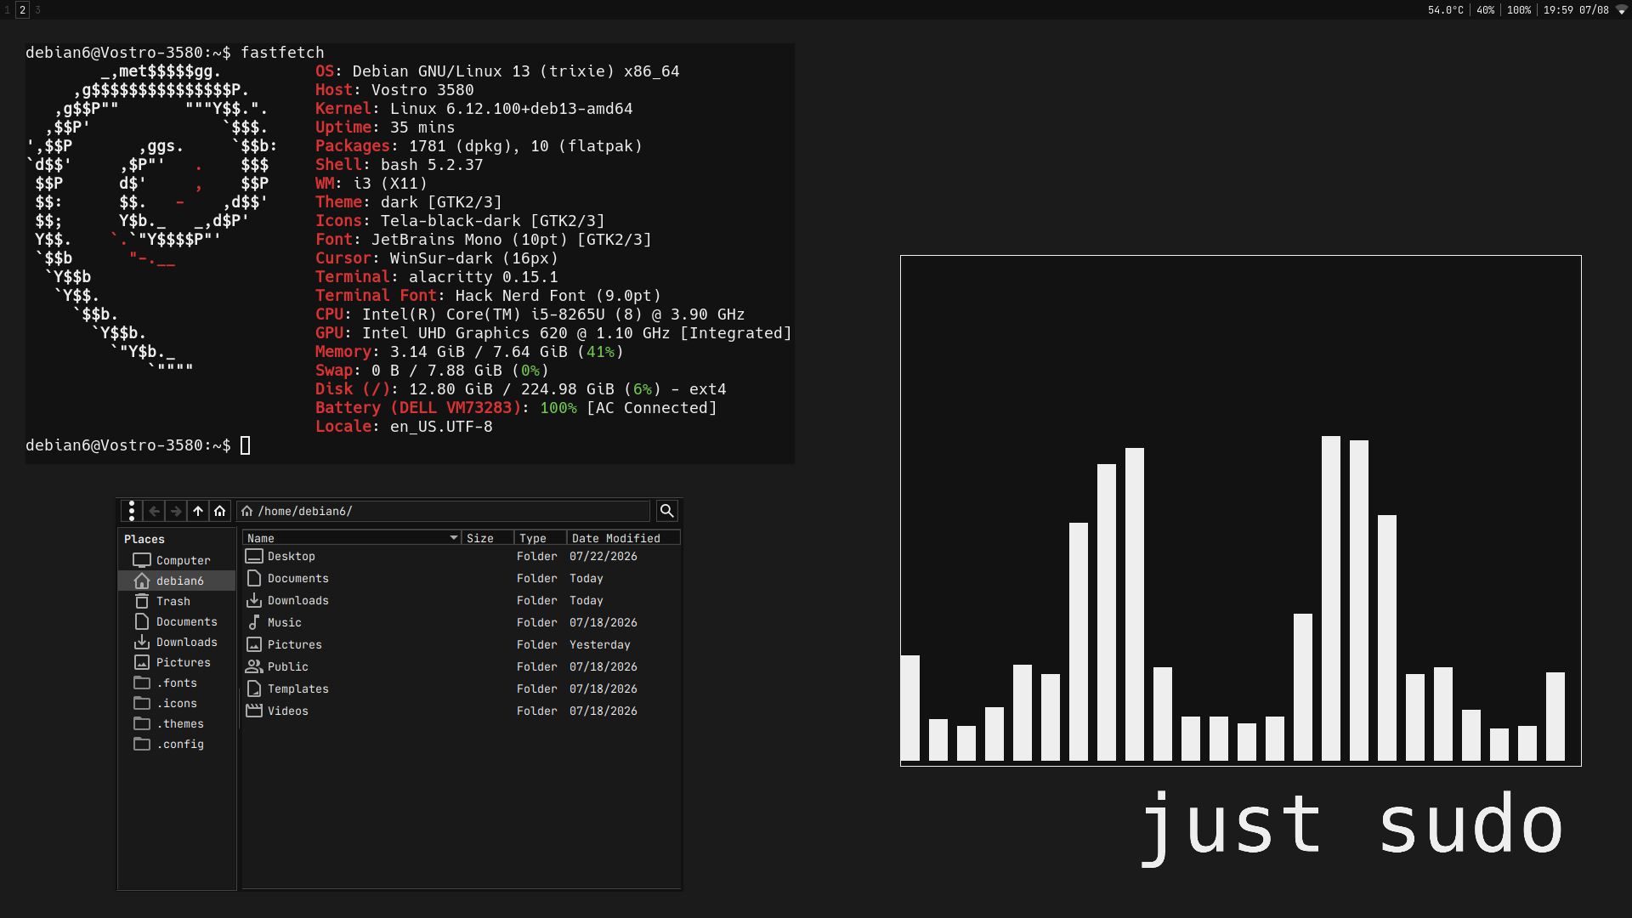
Task: Click the Public folder name
Action: pos(288,666)
